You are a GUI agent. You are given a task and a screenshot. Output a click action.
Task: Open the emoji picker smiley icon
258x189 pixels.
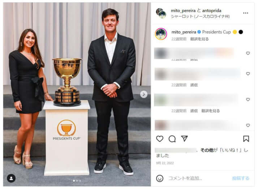tap(160, 178)
